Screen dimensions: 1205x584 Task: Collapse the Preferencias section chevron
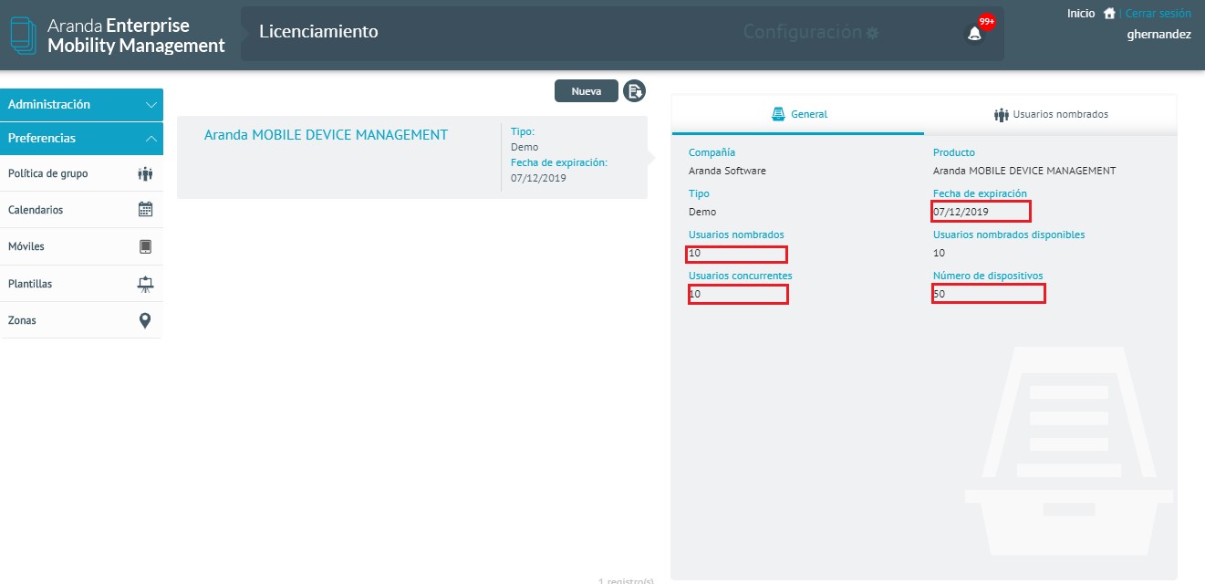[x=151, y=139]
